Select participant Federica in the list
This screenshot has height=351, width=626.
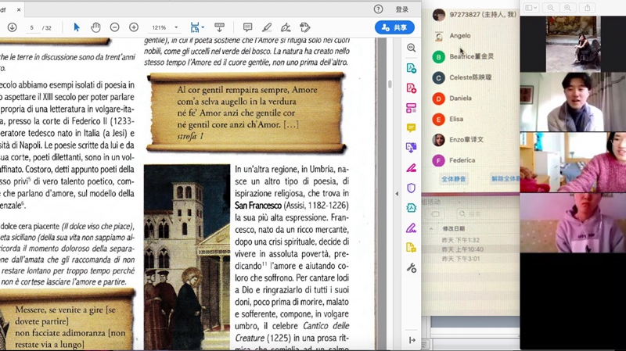(x=462, y=160)
